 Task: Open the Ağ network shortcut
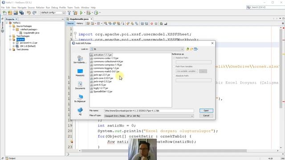(x=80, y=111)
